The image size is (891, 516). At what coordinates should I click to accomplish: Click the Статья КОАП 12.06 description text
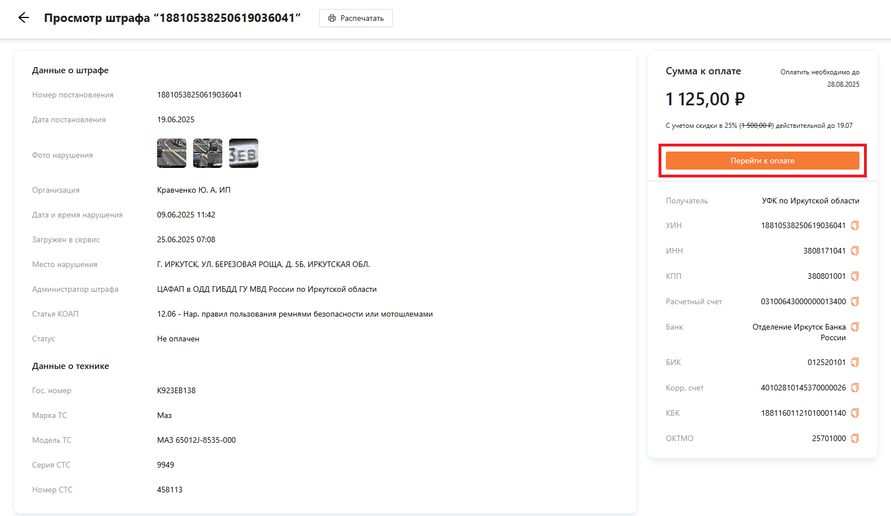[294, 314]
